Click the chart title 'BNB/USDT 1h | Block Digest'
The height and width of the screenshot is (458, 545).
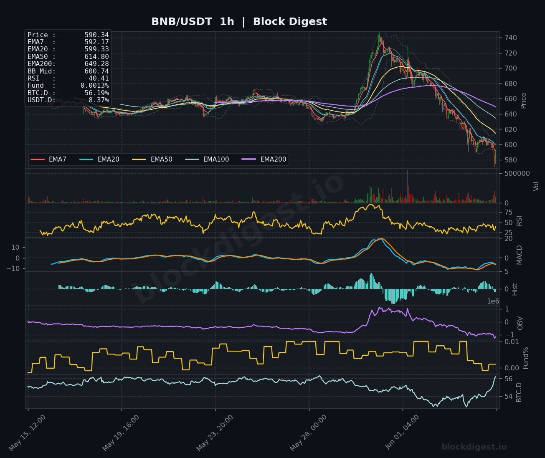click(x=239, y=22)
